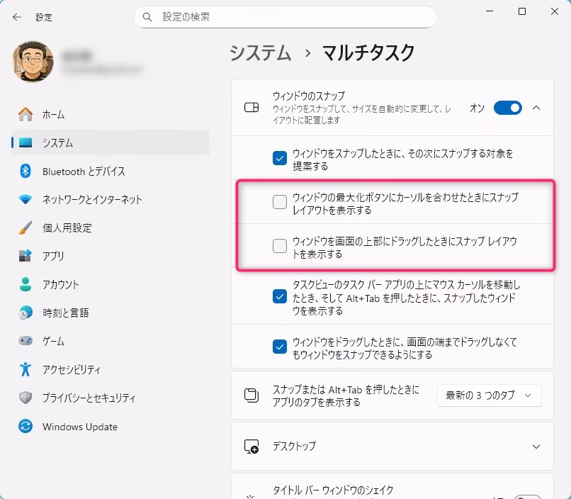
Task: Expand the デスクトップ section
Action: pos(536,447)
